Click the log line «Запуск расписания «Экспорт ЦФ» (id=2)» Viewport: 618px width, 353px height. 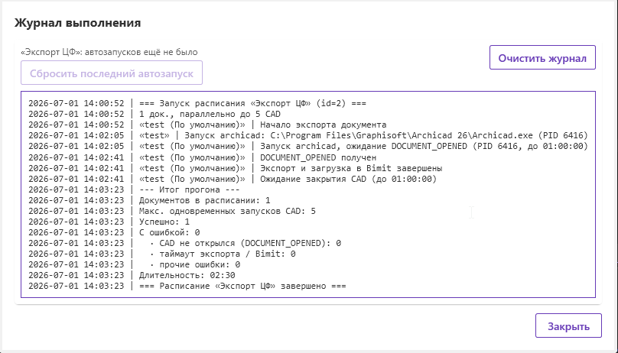197,103
